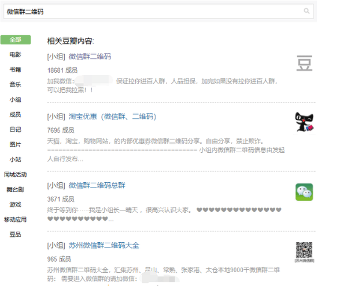Focus the search field containing 微信群二维码
Viewport: 347px width, 286px height.
click(x=158, y=12)
